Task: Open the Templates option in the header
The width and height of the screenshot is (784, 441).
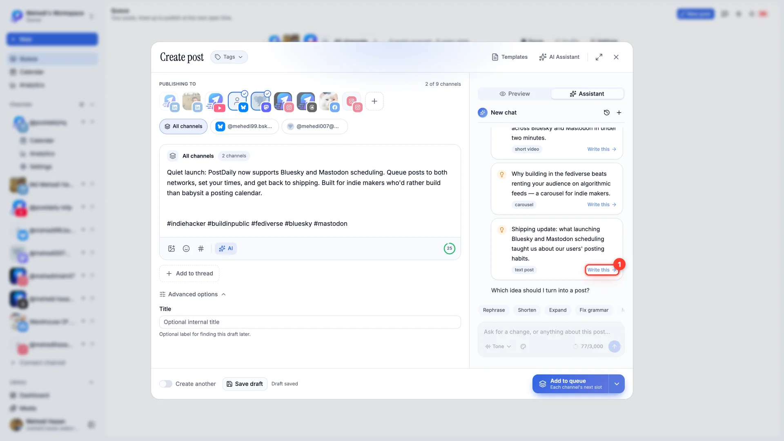Action: point(510,57)
